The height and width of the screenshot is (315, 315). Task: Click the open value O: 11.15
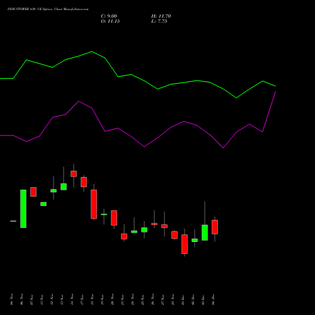[110, 21]
